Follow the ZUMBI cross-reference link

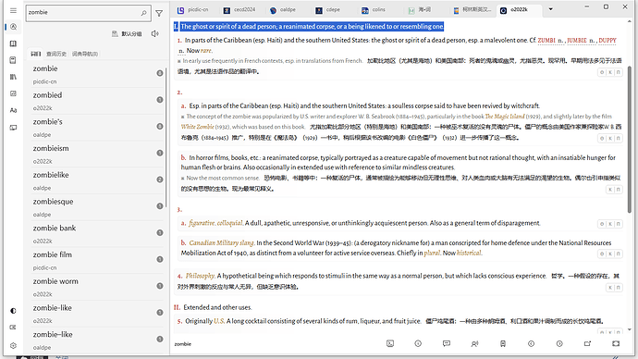click(x=546, y=41)
